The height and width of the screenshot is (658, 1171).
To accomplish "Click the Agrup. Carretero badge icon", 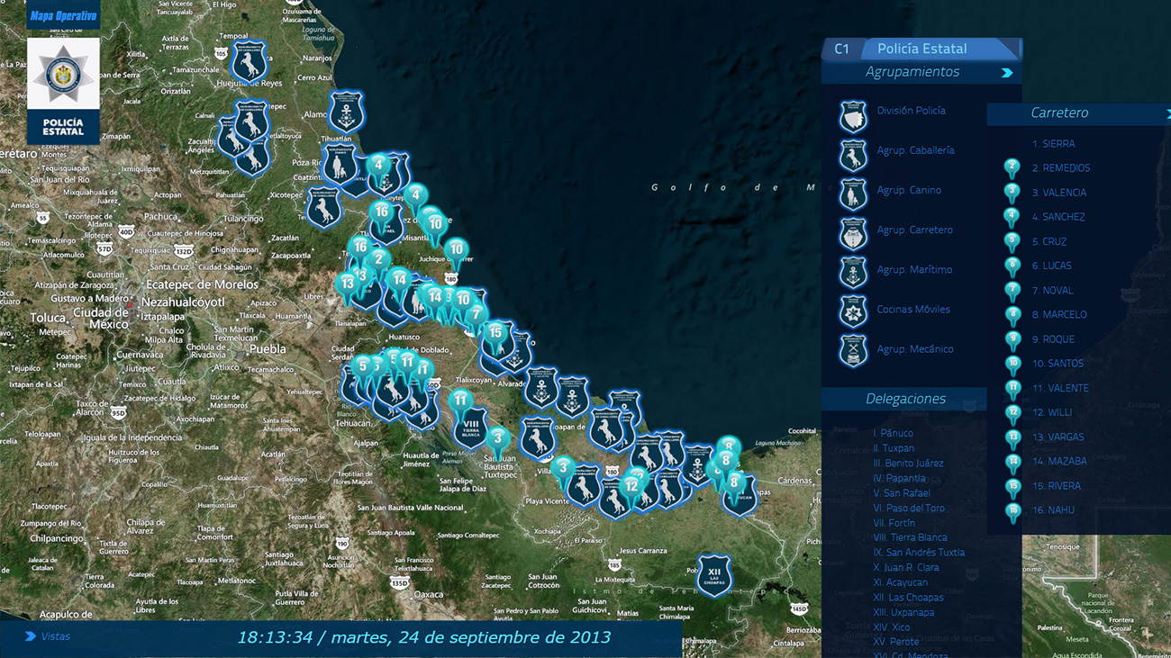I will 853,235.
